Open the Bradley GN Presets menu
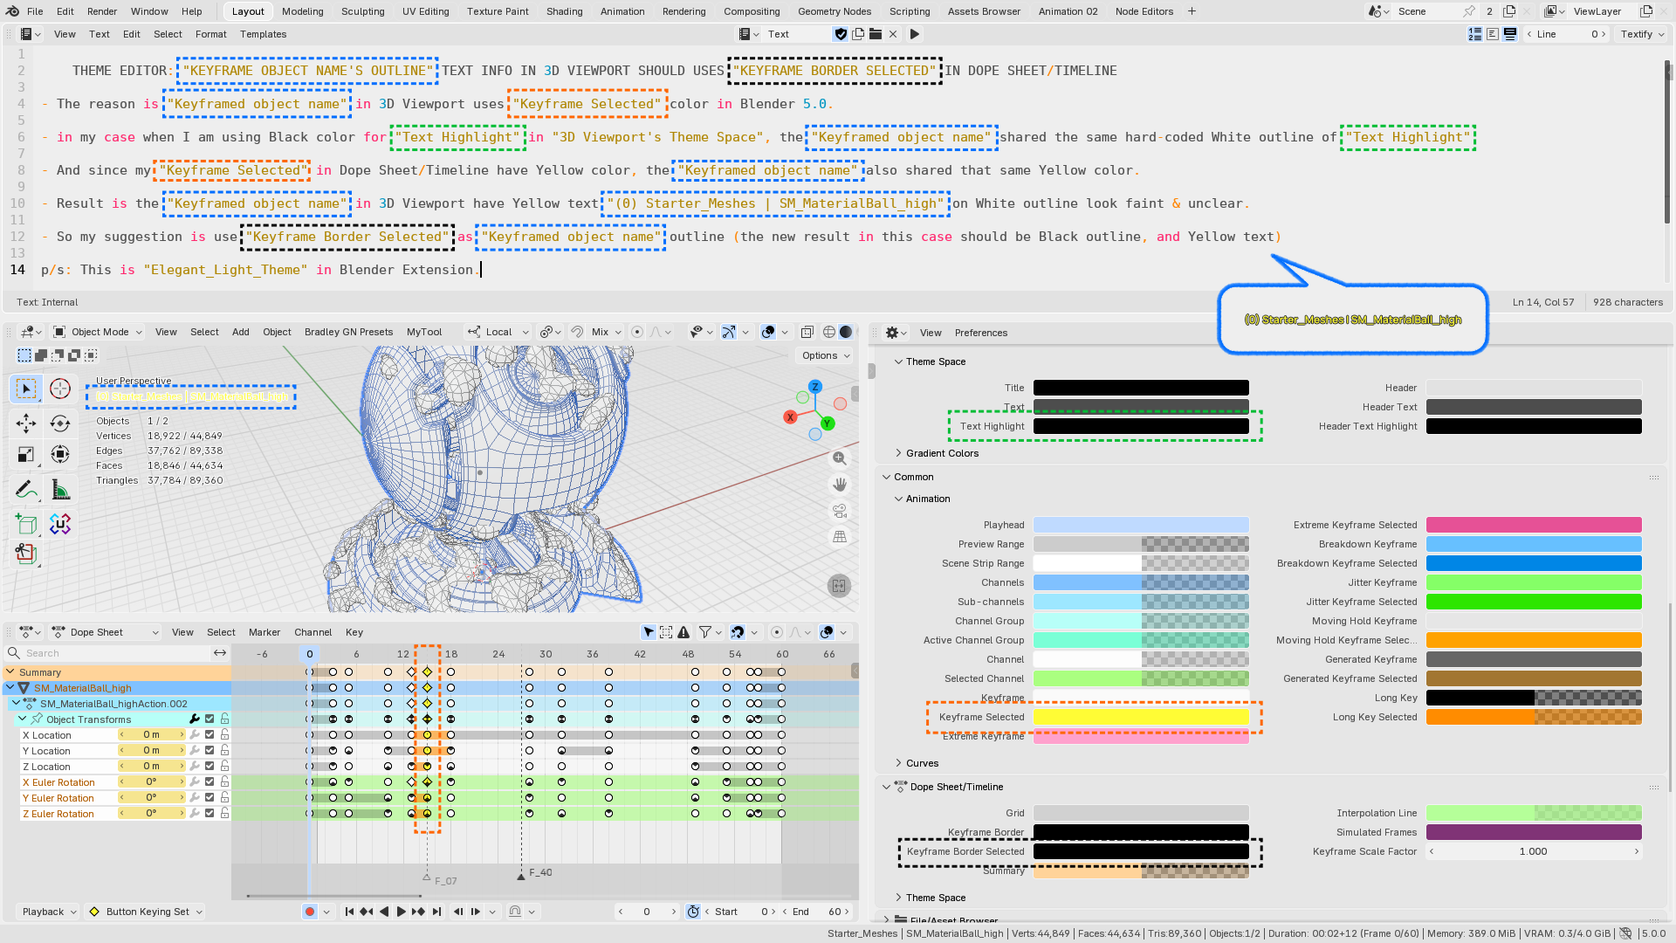 coord(348,332)
